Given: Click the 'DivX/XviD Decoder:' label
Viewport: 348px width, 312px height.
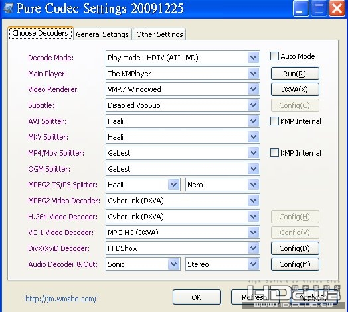Looking at the screenshot, I should [x=59, y=248].
